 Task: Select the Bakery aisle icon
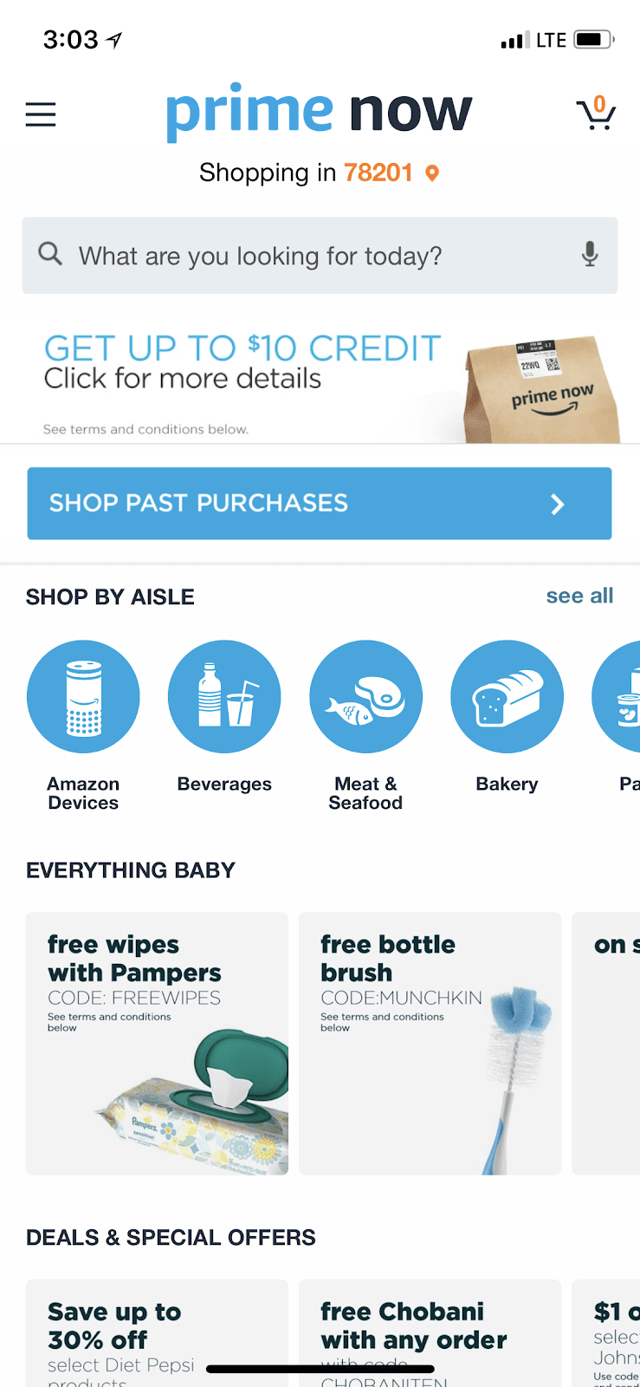pos(507,696)
